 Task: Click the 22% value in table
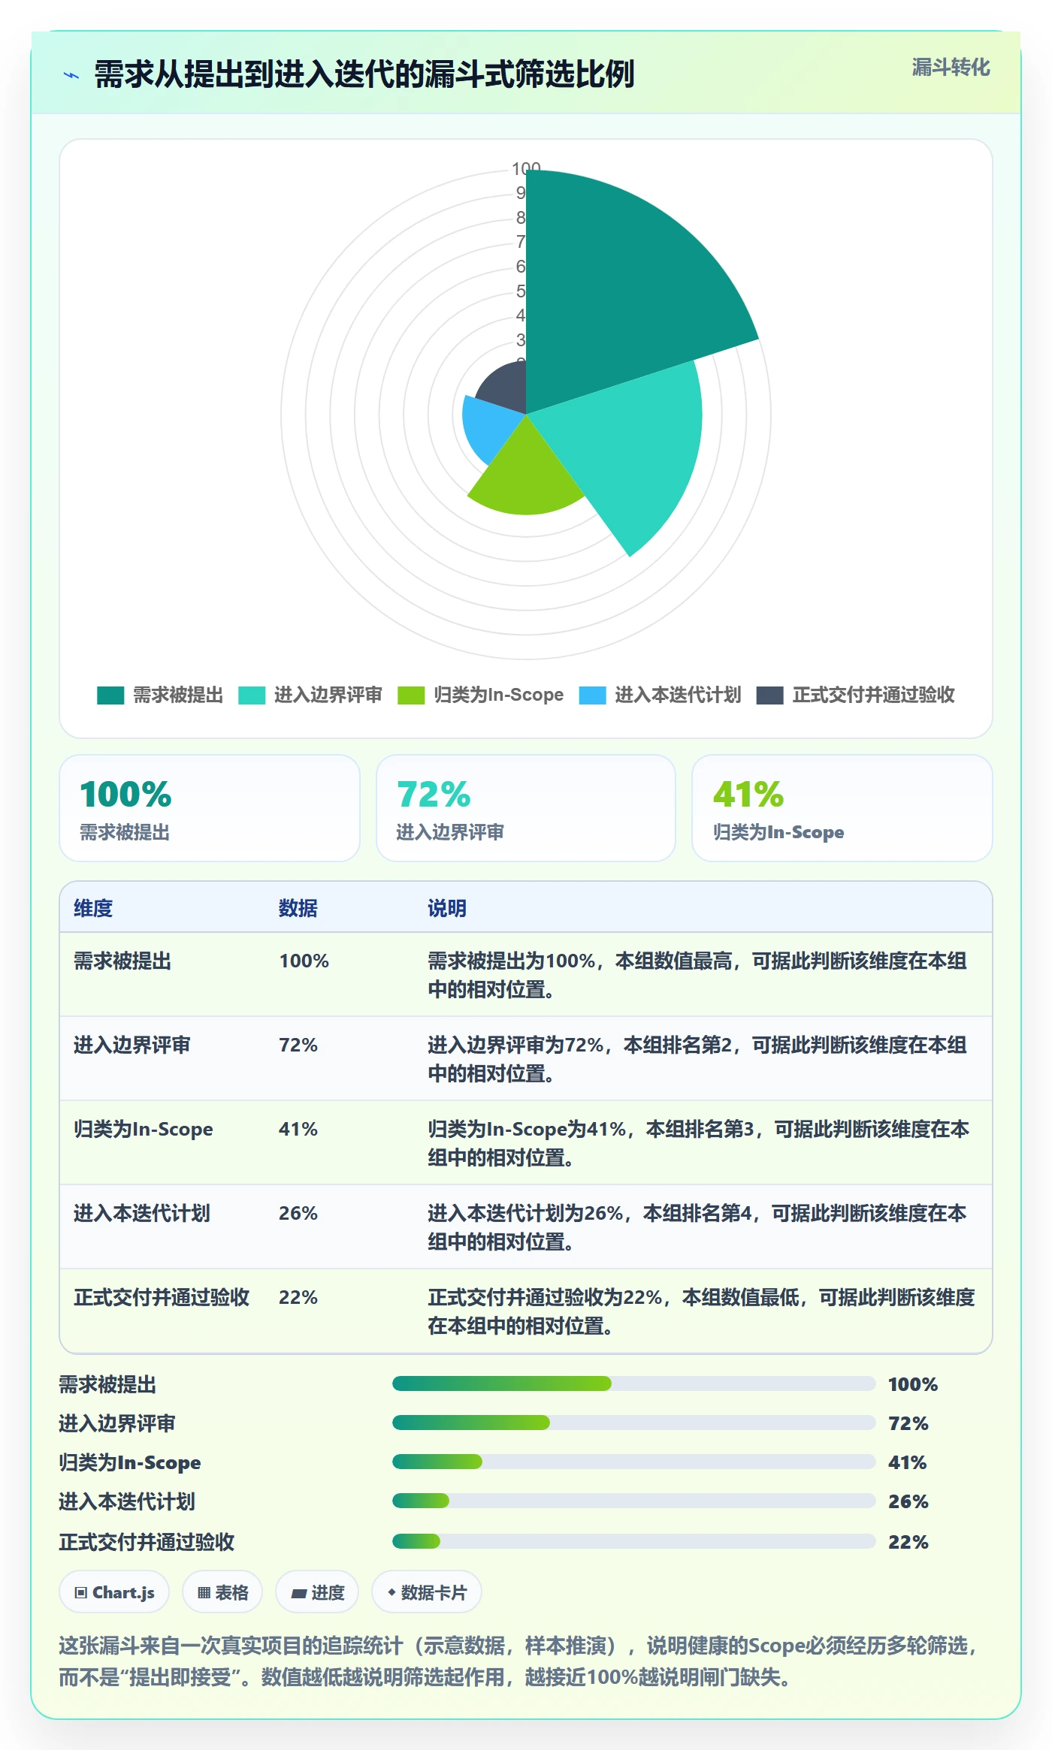pyautogui.click(x=298, y=1298)
